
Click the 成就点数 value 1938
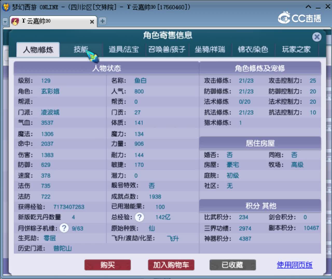click(155, 197)
